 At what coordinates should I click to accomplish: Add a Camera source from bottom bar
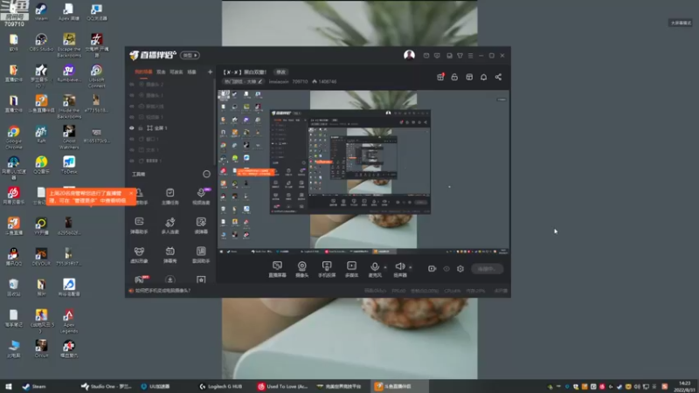pos(301,269)
